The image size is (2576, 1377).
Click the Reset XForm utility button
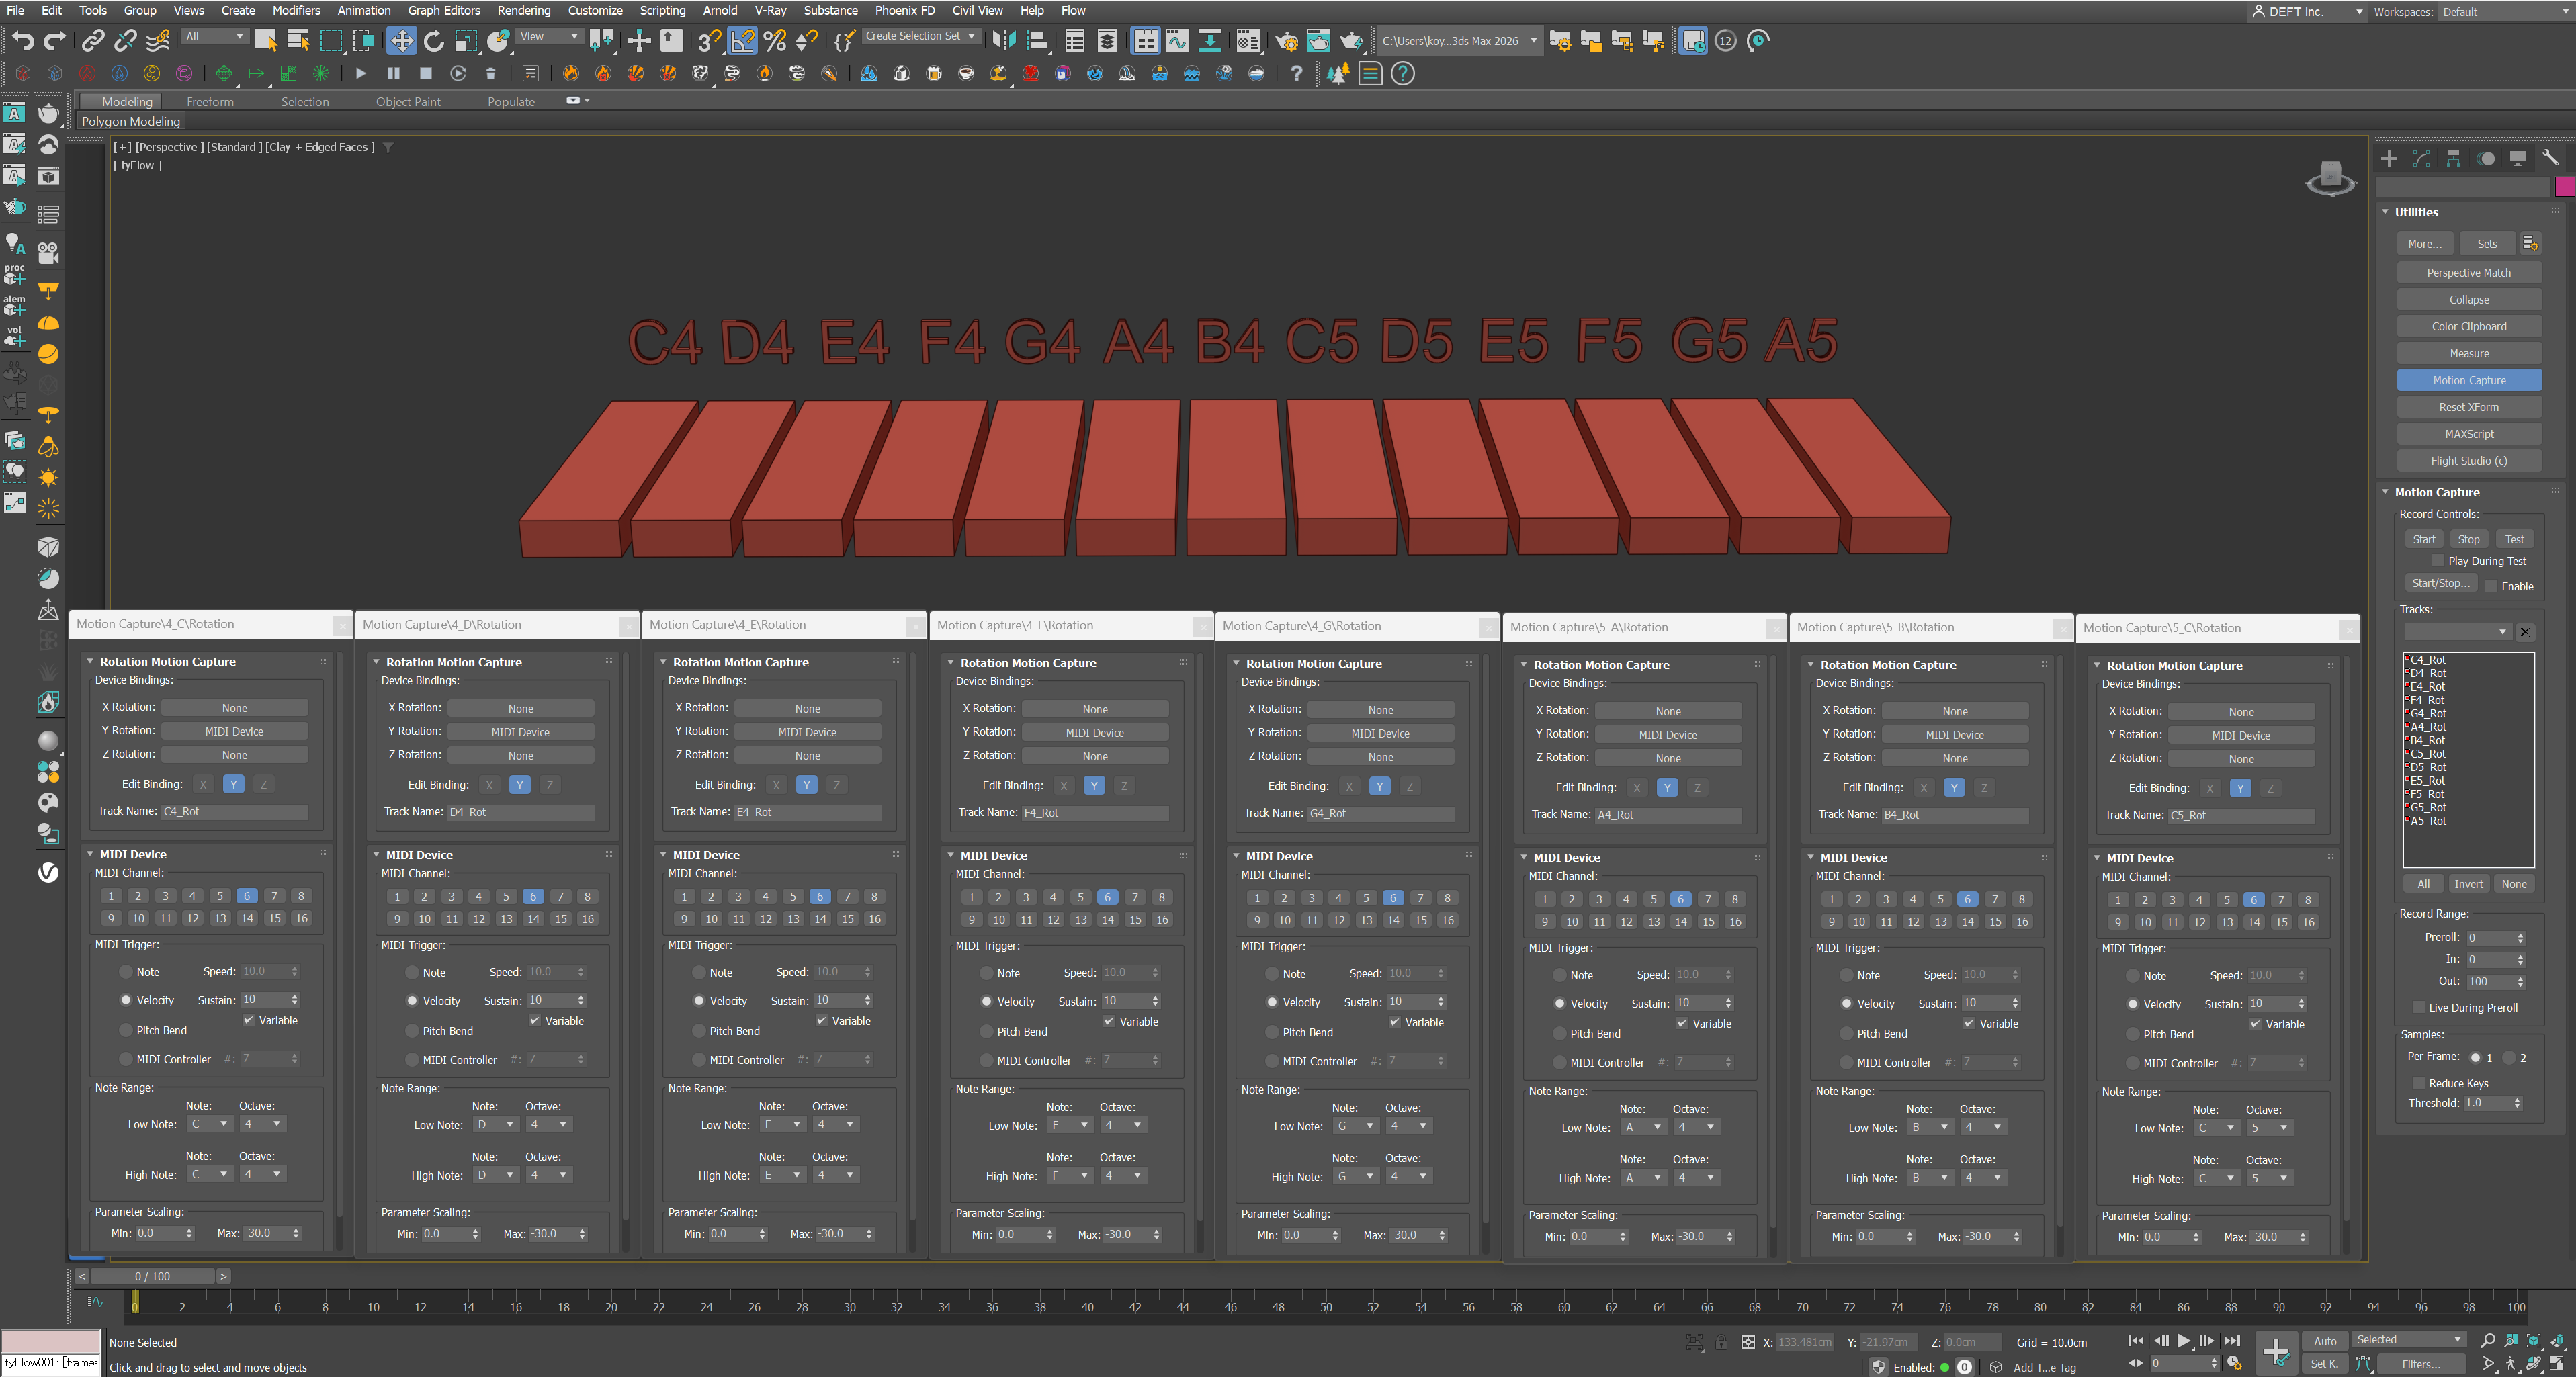click(2468, 407)
